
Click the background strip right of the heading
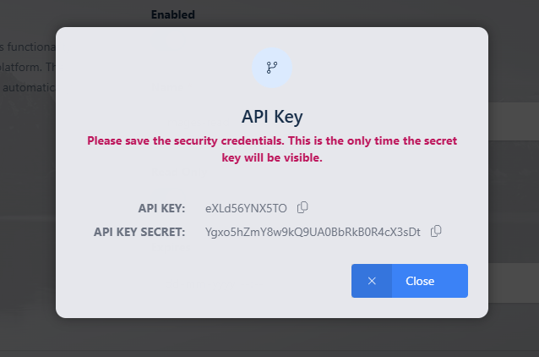click(513, 119)
